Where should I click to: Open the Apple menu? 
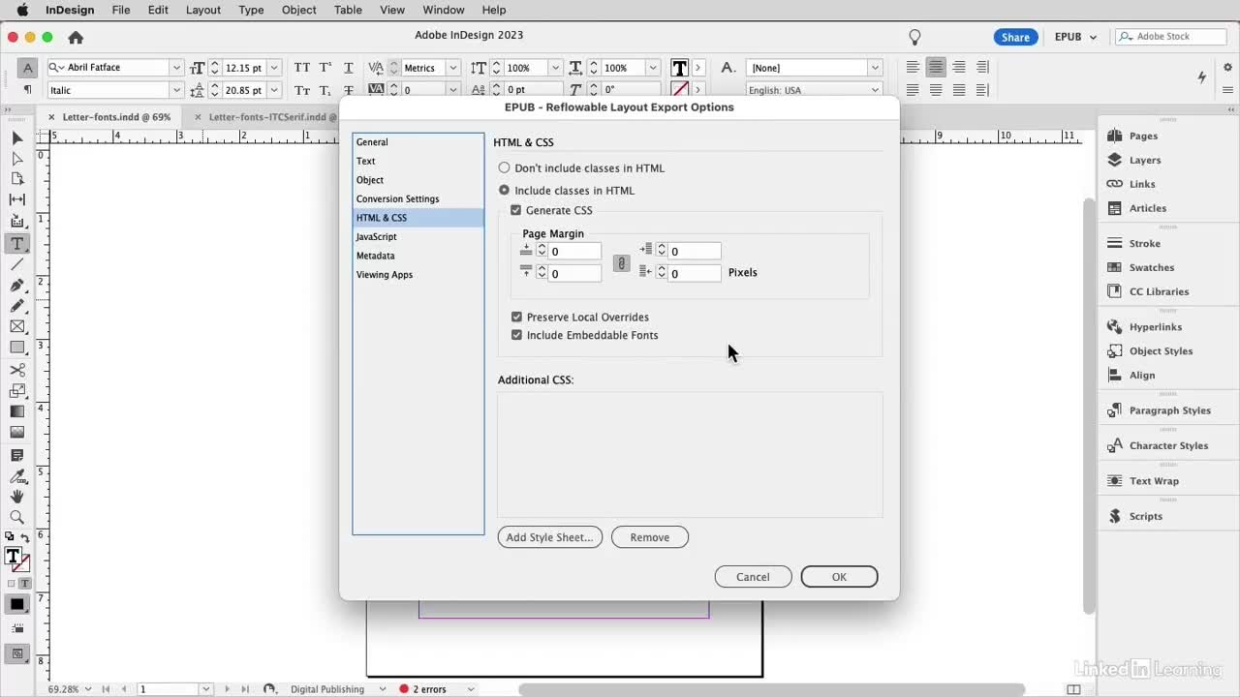tap(21, 10)
